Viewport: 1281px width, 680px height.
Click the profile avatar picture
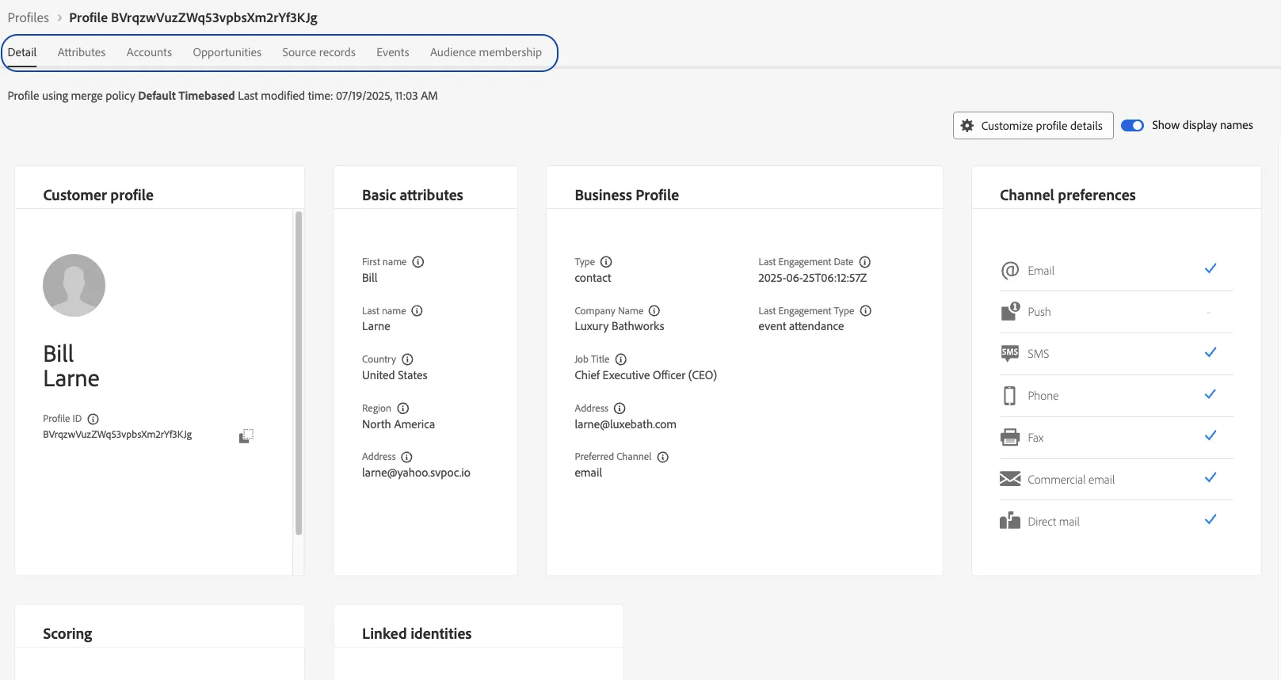tap(74, 285)
